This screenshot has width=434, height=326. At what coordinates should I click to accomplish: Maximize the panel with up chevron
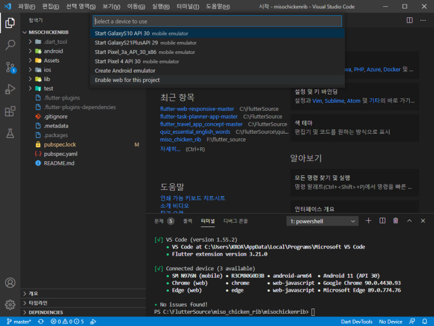pos(409,221)
